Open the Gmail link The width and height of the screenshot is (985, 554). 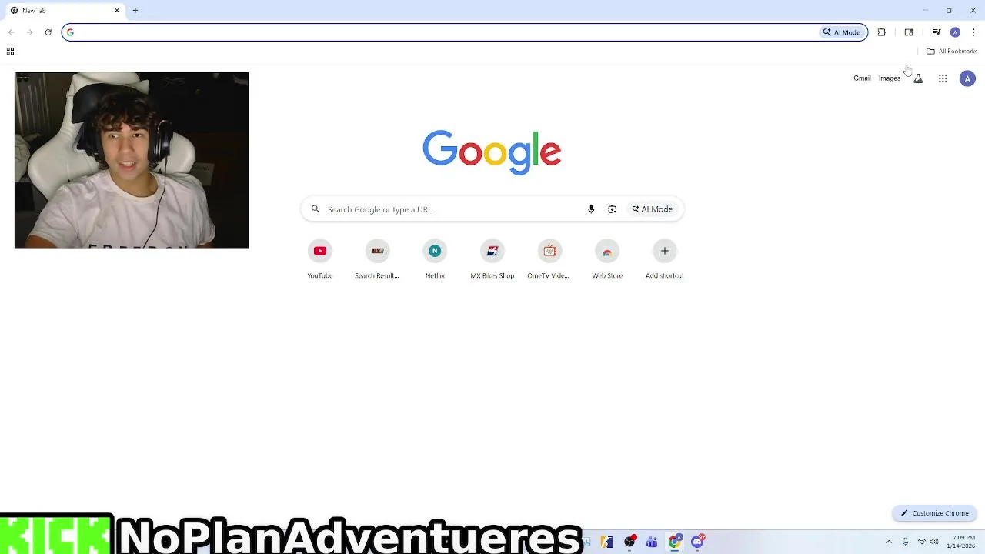862,78
